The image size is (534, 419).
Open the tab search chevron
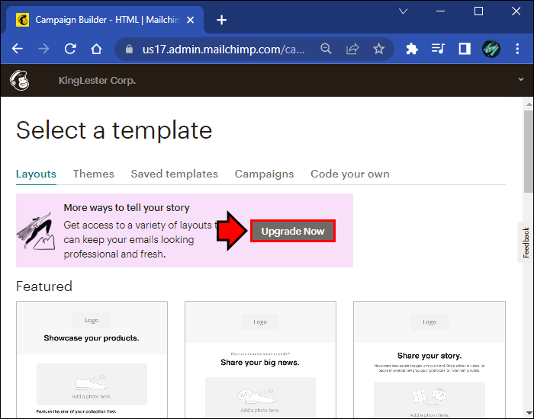coord(404,11)
